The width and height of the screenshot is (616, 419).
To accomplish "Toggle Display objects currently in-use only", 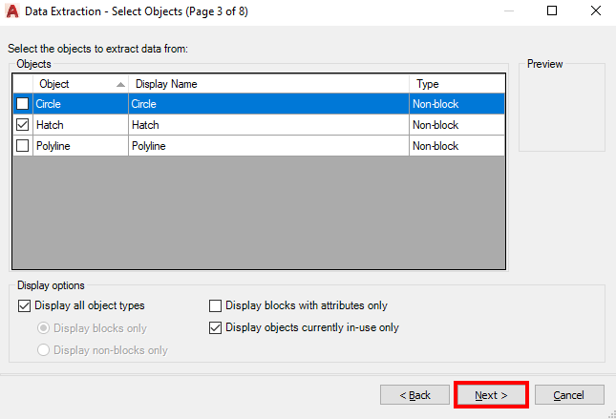I will pyautogui.click(x=215, y=327).
